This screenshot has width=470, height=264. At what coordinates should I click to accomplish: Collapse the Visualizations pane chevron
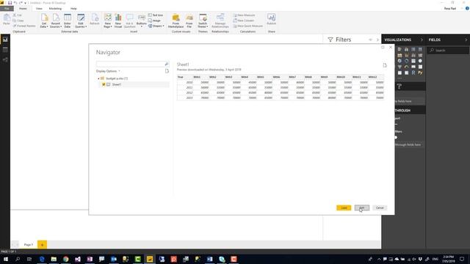[422, 40]
